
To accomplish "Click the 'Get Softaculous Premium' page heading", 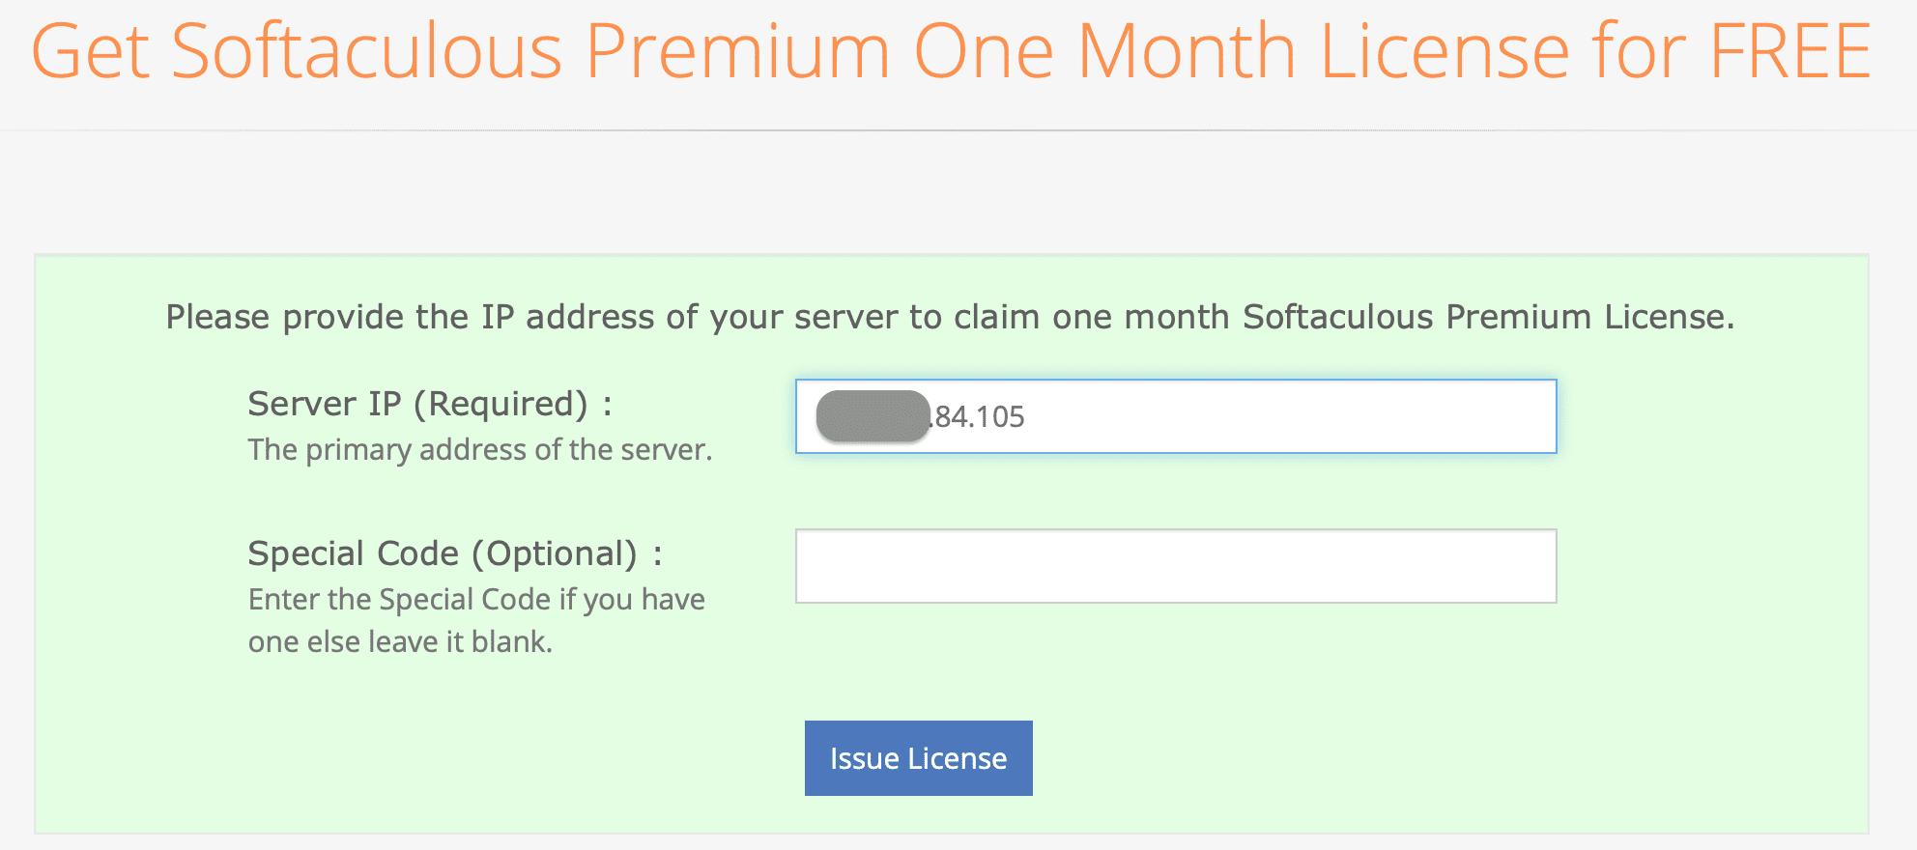I will coord(952,51).
